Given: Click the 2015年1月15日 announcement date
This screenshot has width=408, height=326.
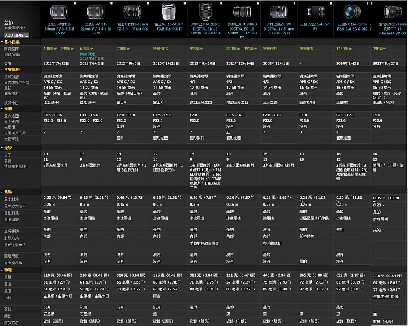Looking at the screenshot, I should tap(166, 63).
